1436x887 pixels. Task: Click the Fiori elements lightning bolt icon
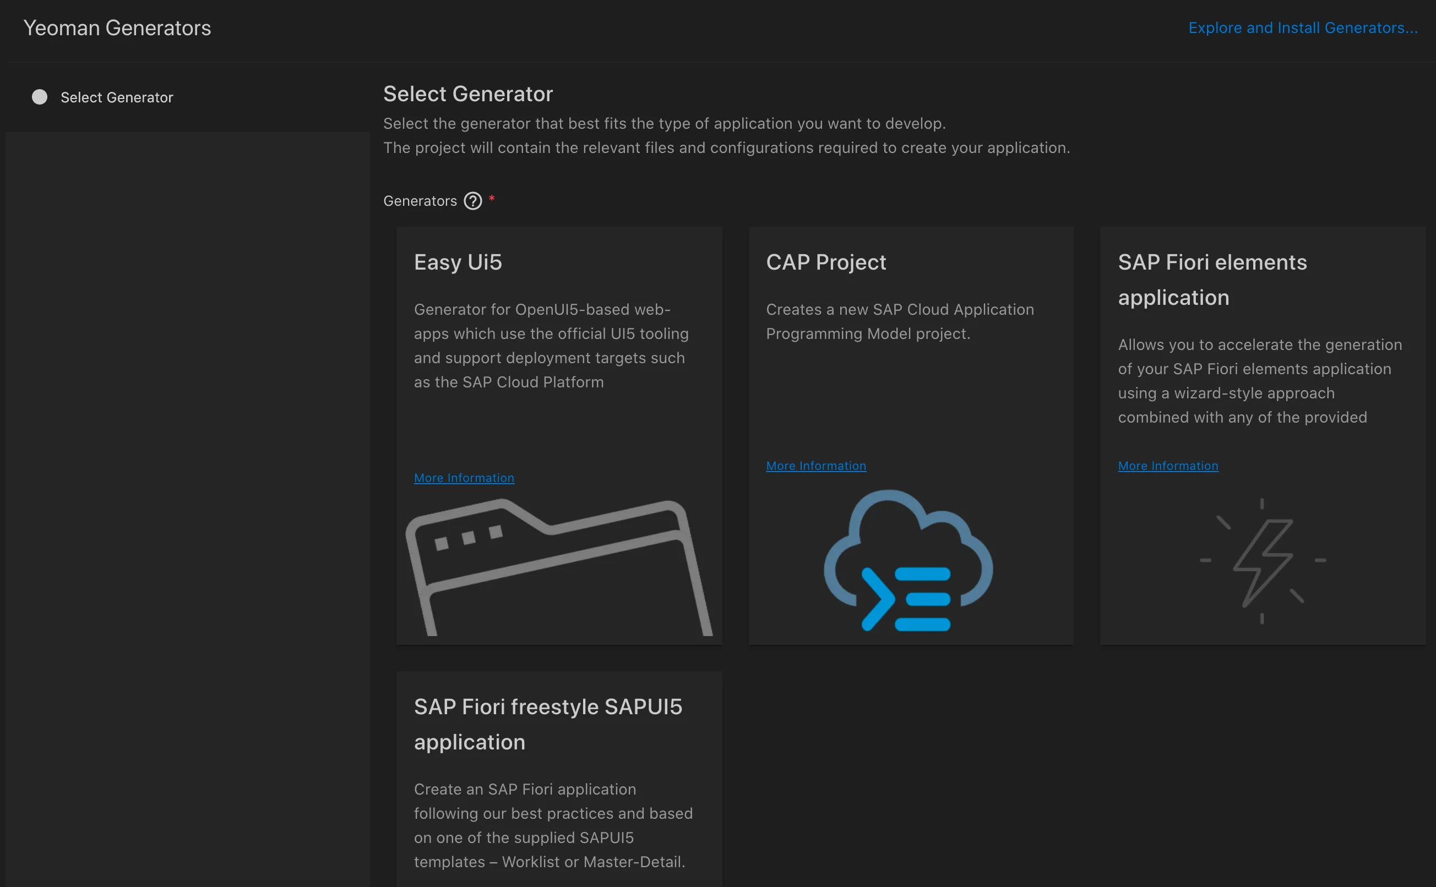[1263, 561]
